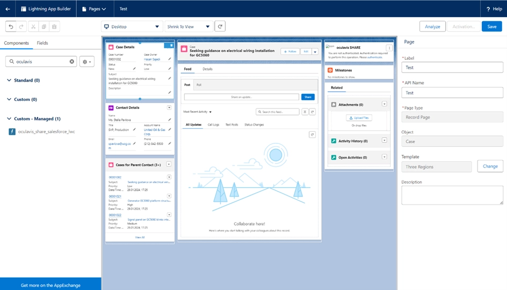Switch to the Fields tab

(x=42, y=43)
